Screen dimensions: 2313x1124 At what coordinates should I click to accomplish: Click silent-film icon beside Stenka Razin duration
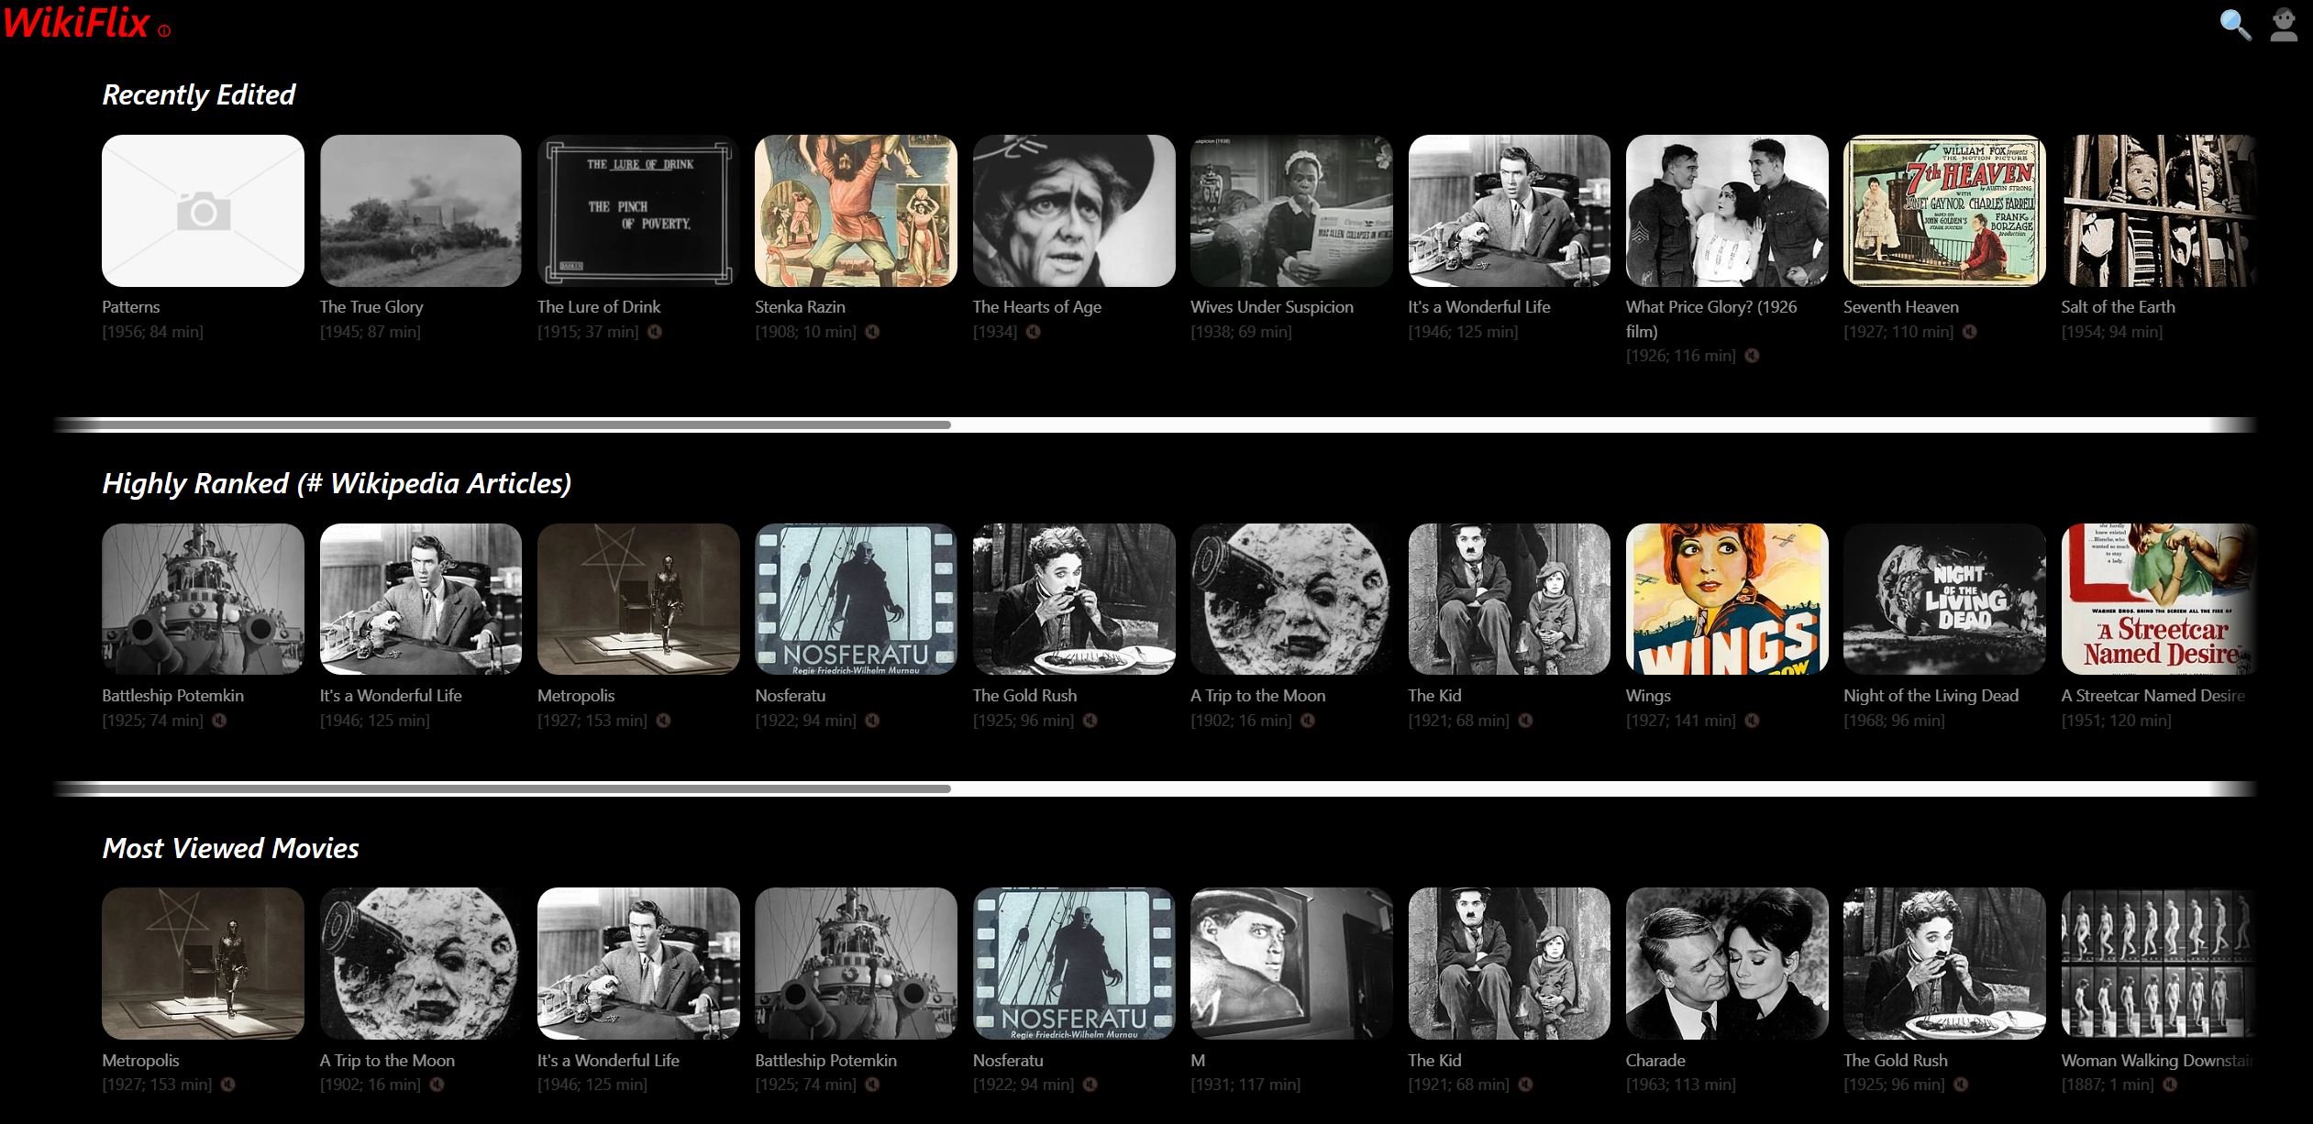pos(872,332)
